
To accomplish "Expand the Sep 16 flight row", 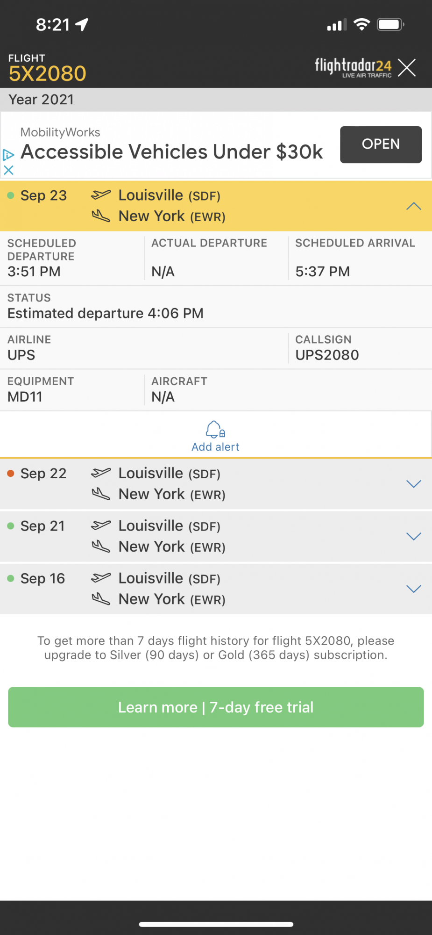I will 413,589.
